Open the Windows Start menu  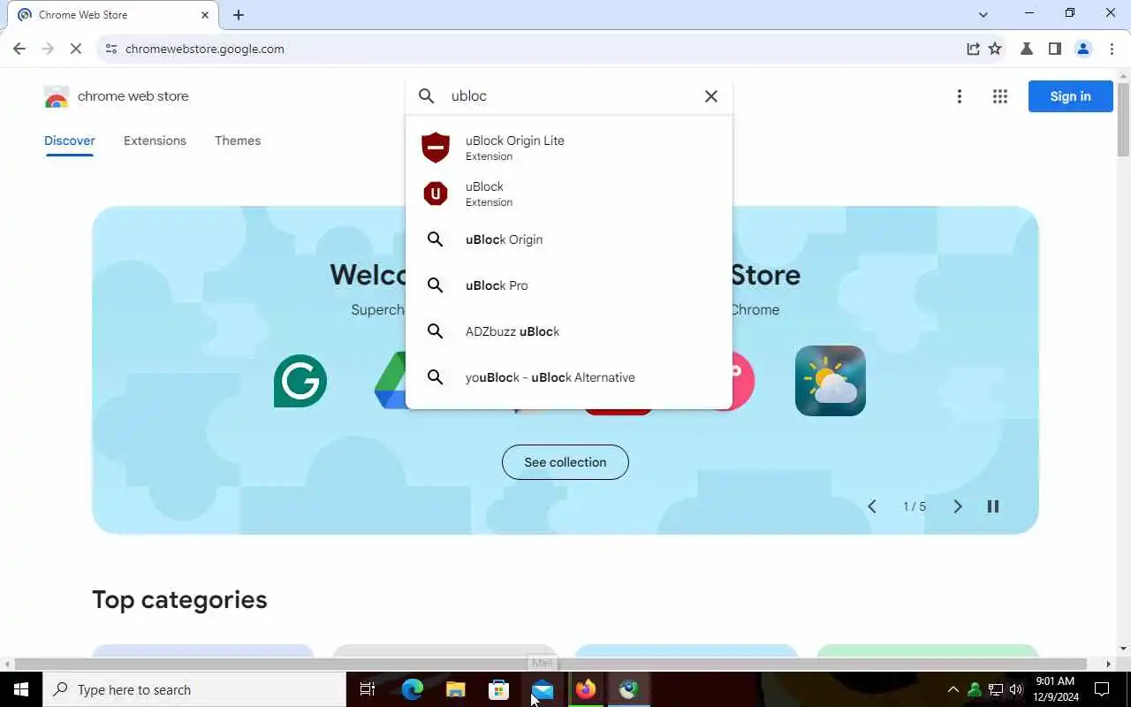pyautogui.click(x=21, y=689)
